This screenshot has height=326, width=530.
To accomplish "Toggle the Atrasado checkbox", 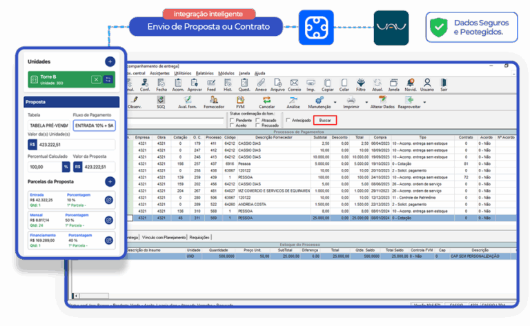I will pos(257,120).
